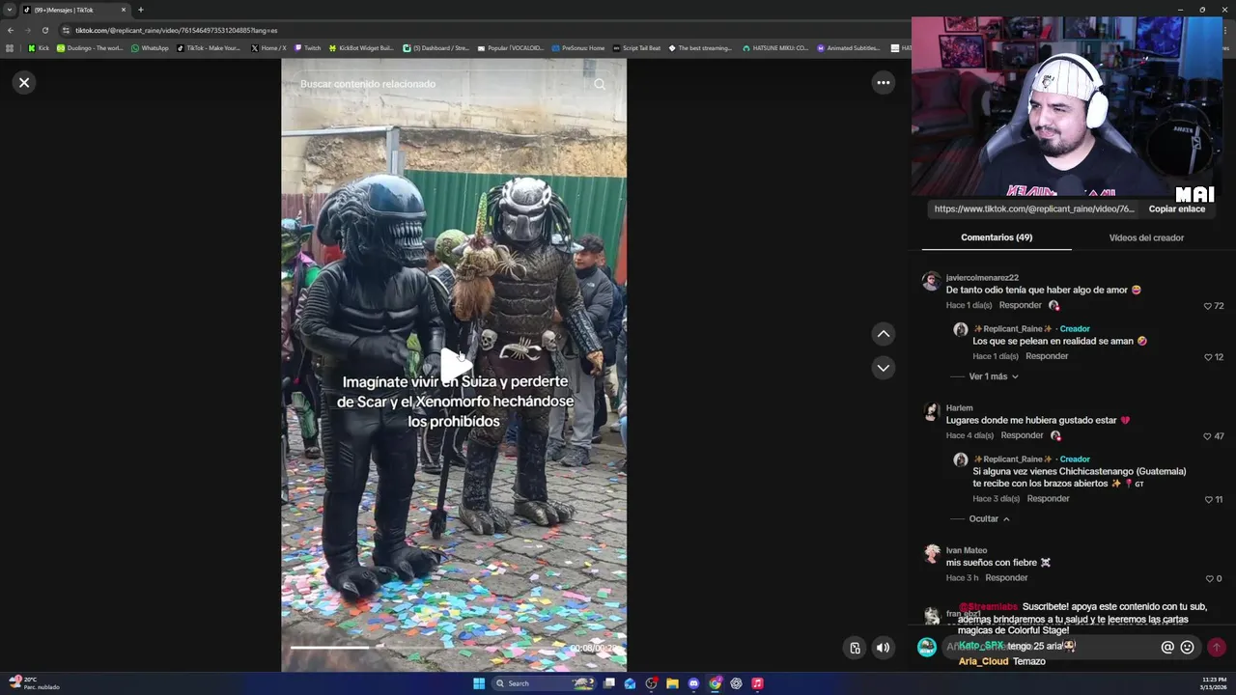Open the three-dot more options menu
Screen dimensions: 1236x695
coord(883,83)
